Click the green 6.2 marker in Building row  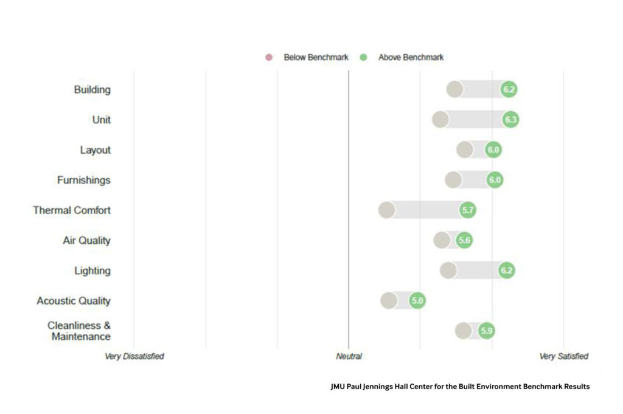click(x=509, y=89)
